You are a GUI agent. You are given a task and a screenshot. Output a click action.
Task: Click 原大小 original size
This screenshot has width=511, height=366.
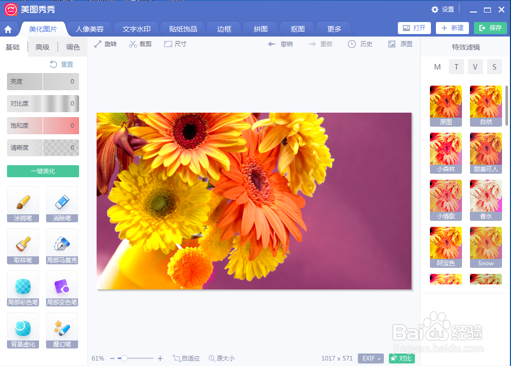point(222,358)
